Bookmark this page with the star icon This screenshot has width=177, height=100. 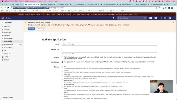(x=160, y=8)
